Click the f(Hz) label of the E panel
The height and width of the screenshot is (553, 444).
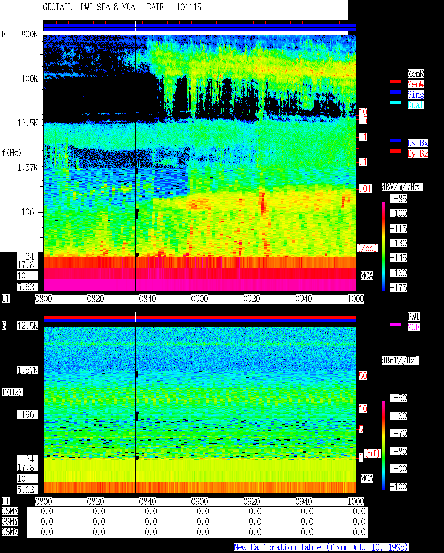click(11, 153)
